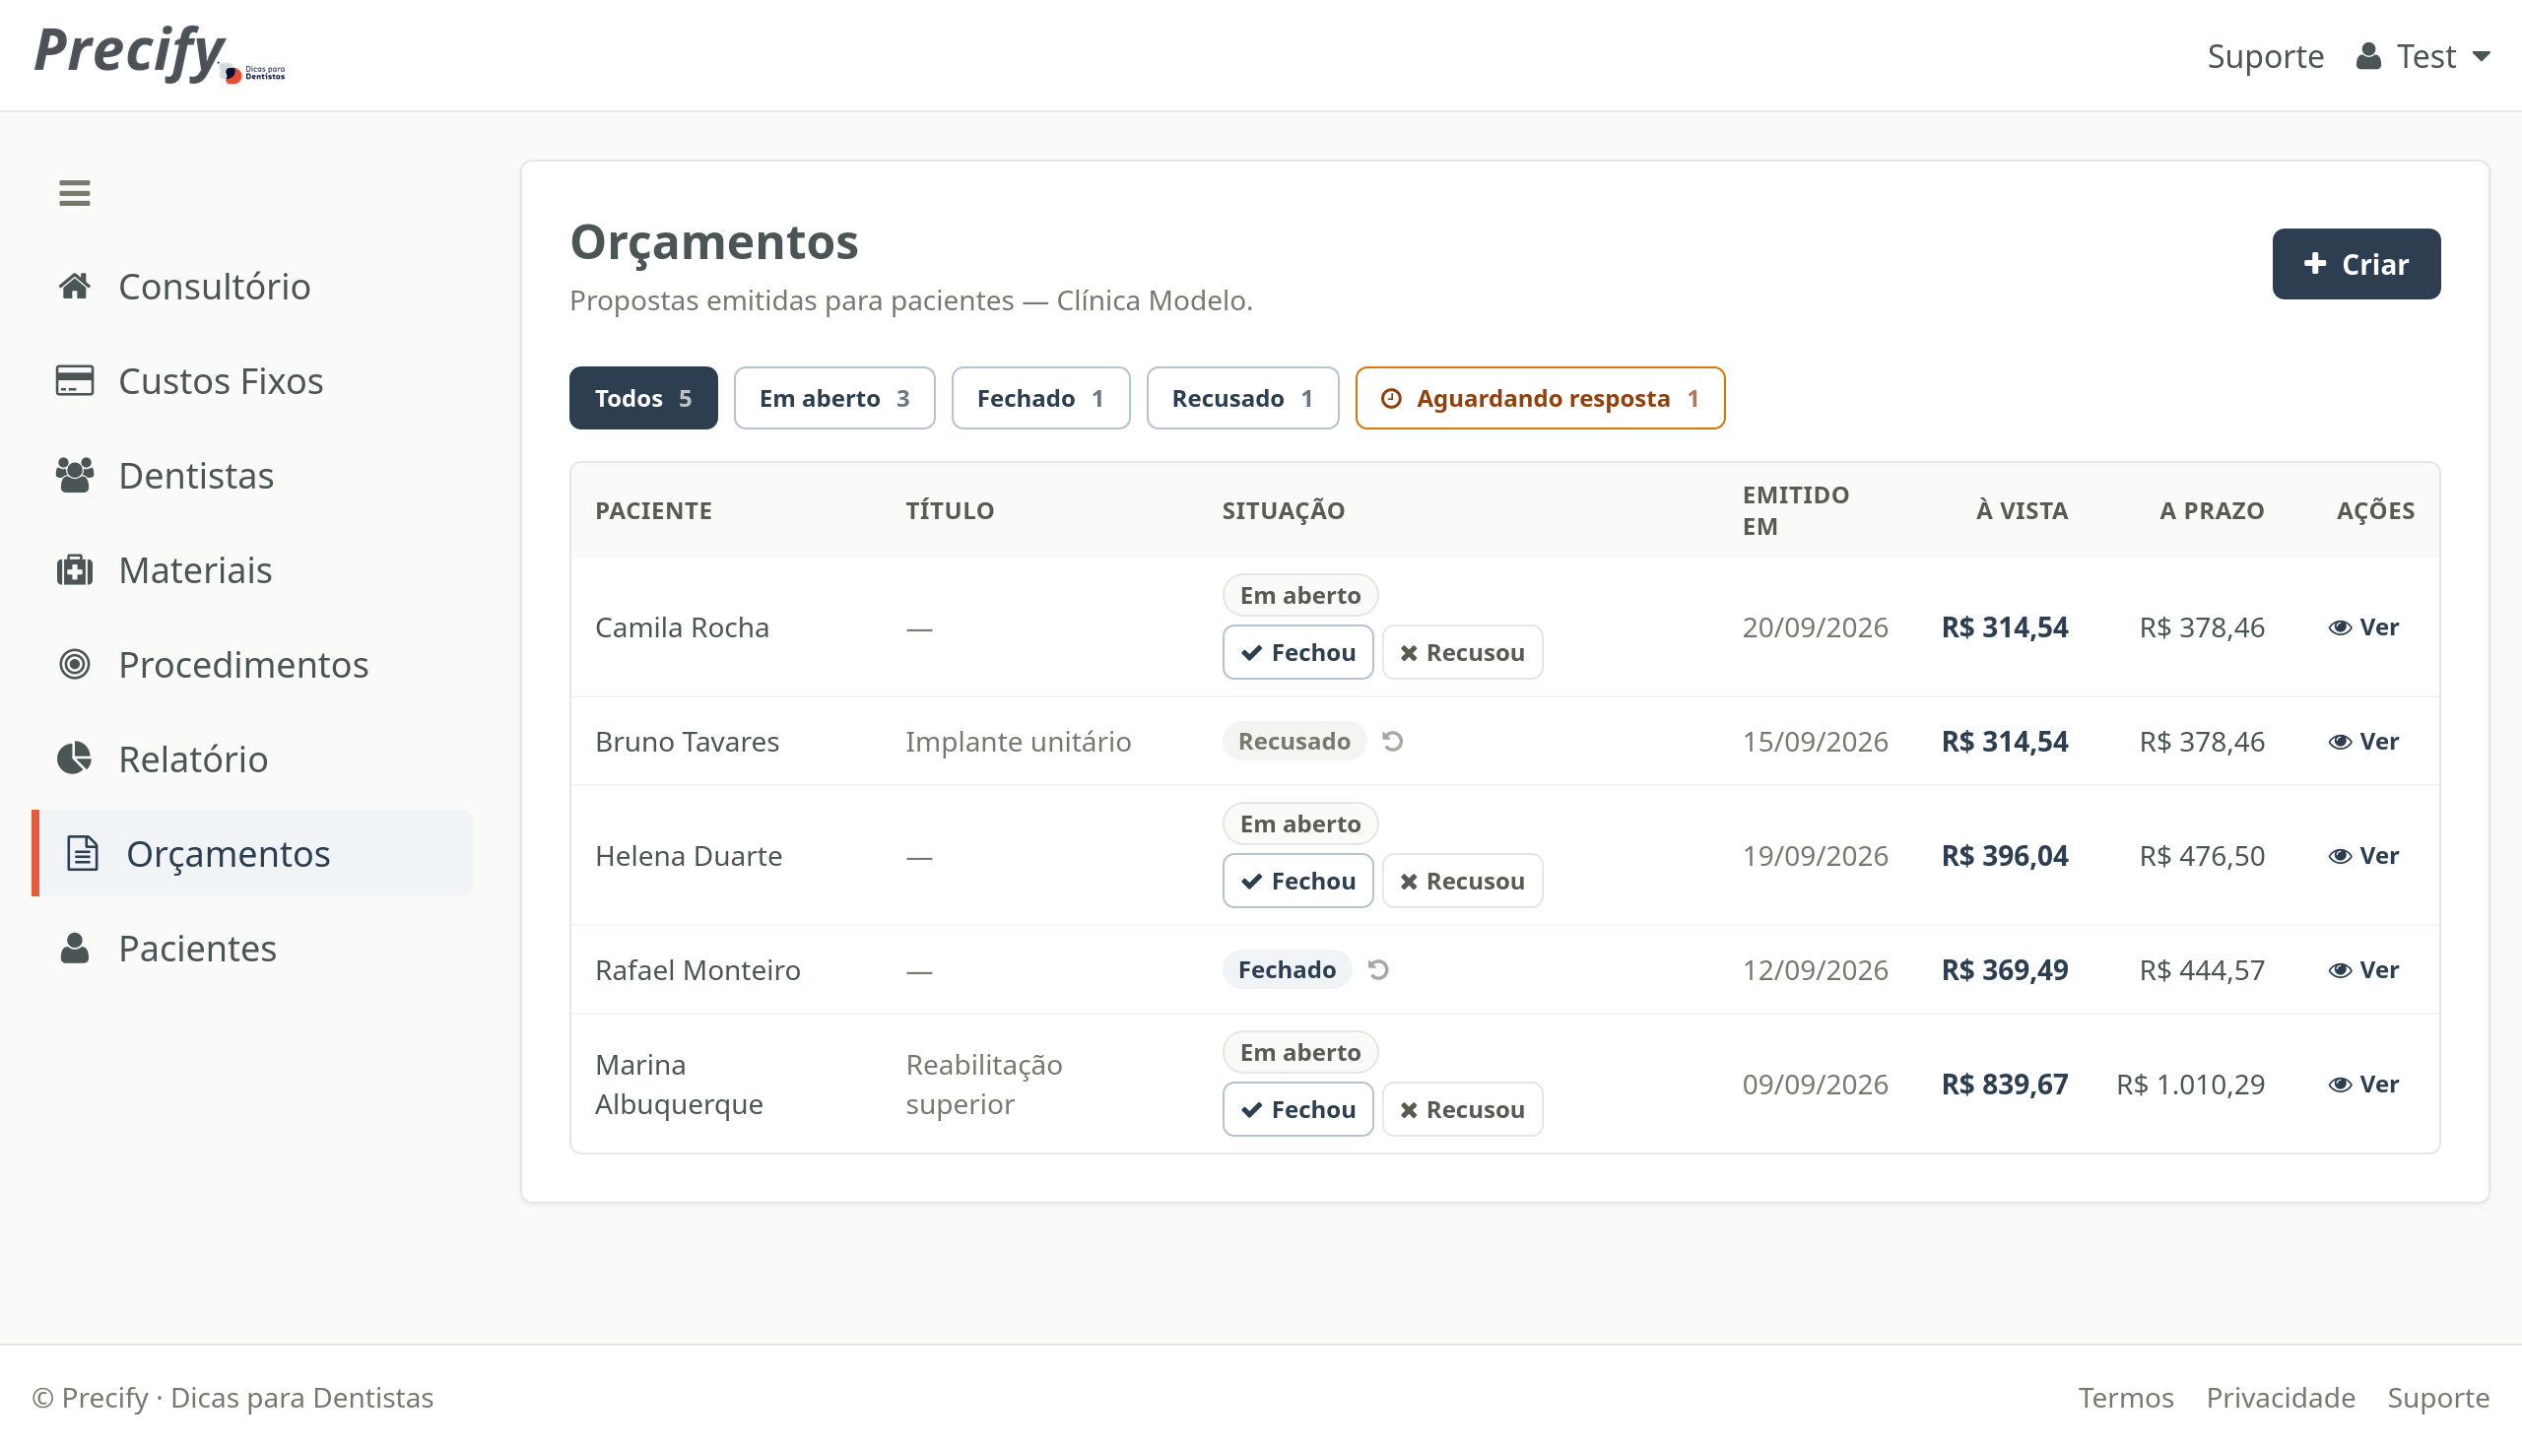
Task: Click patient name Bruno Tavares
Action: click(x=688, y=742)
